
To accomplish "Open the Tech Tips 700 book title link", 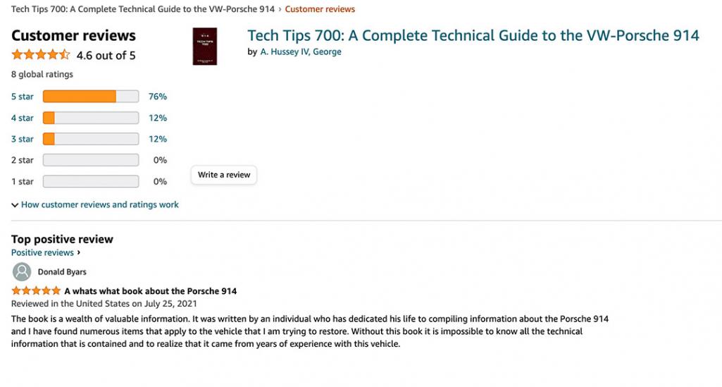I will click(473, 35).
